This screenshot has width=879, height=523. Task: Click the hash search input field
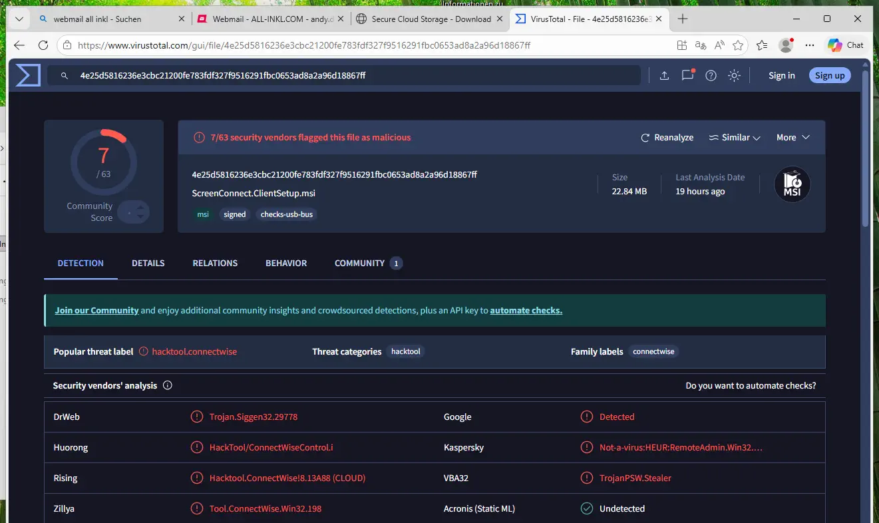(346, 76)
